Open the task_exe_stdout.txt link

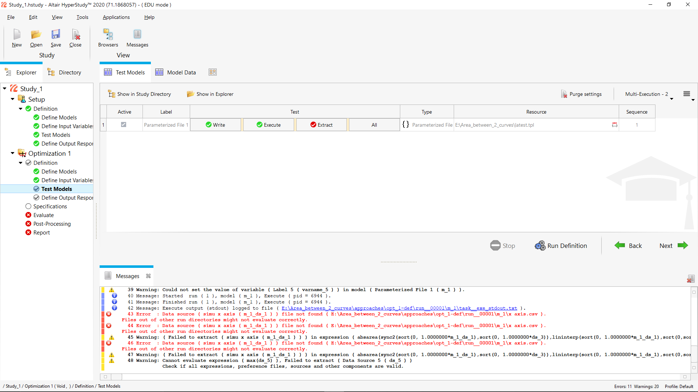pos(399,308)
